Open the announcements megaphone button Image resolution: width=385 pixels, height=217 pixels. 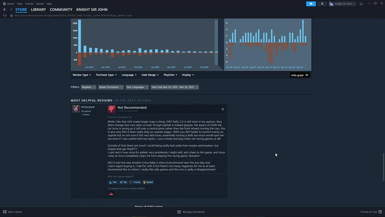click(311, 4)
